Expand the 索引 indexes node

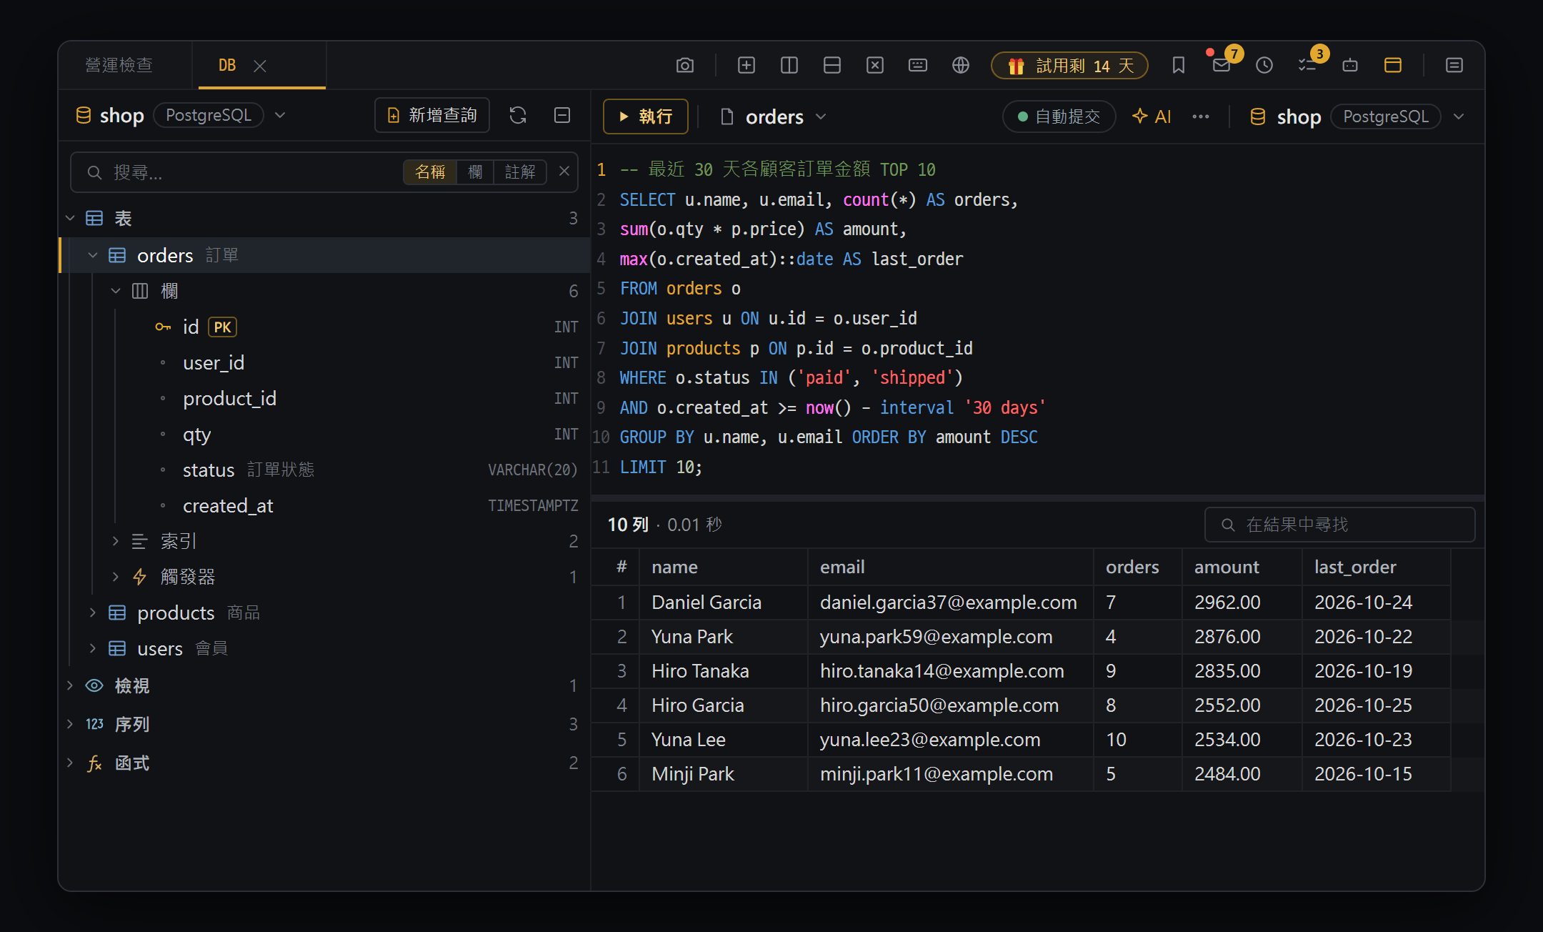click(115, 541)
